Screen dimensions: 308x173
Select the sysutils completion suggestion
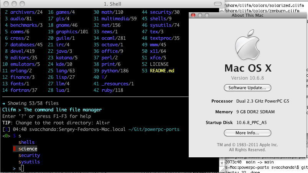(29, 162)
